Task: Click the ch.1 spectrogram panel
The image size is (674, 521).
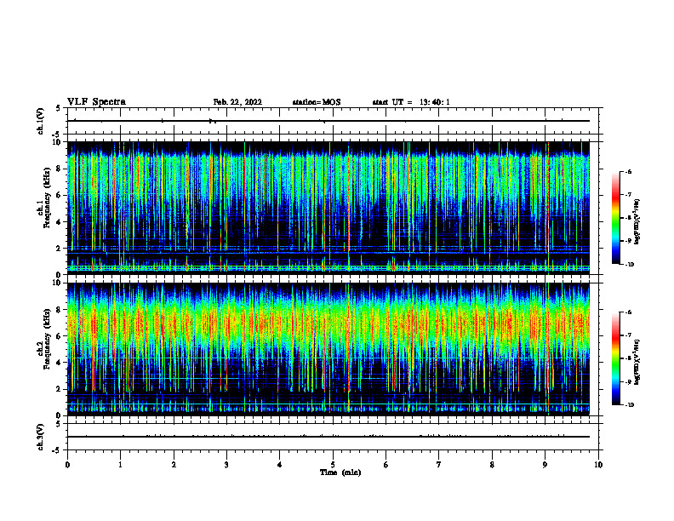Action: point(328,208)
